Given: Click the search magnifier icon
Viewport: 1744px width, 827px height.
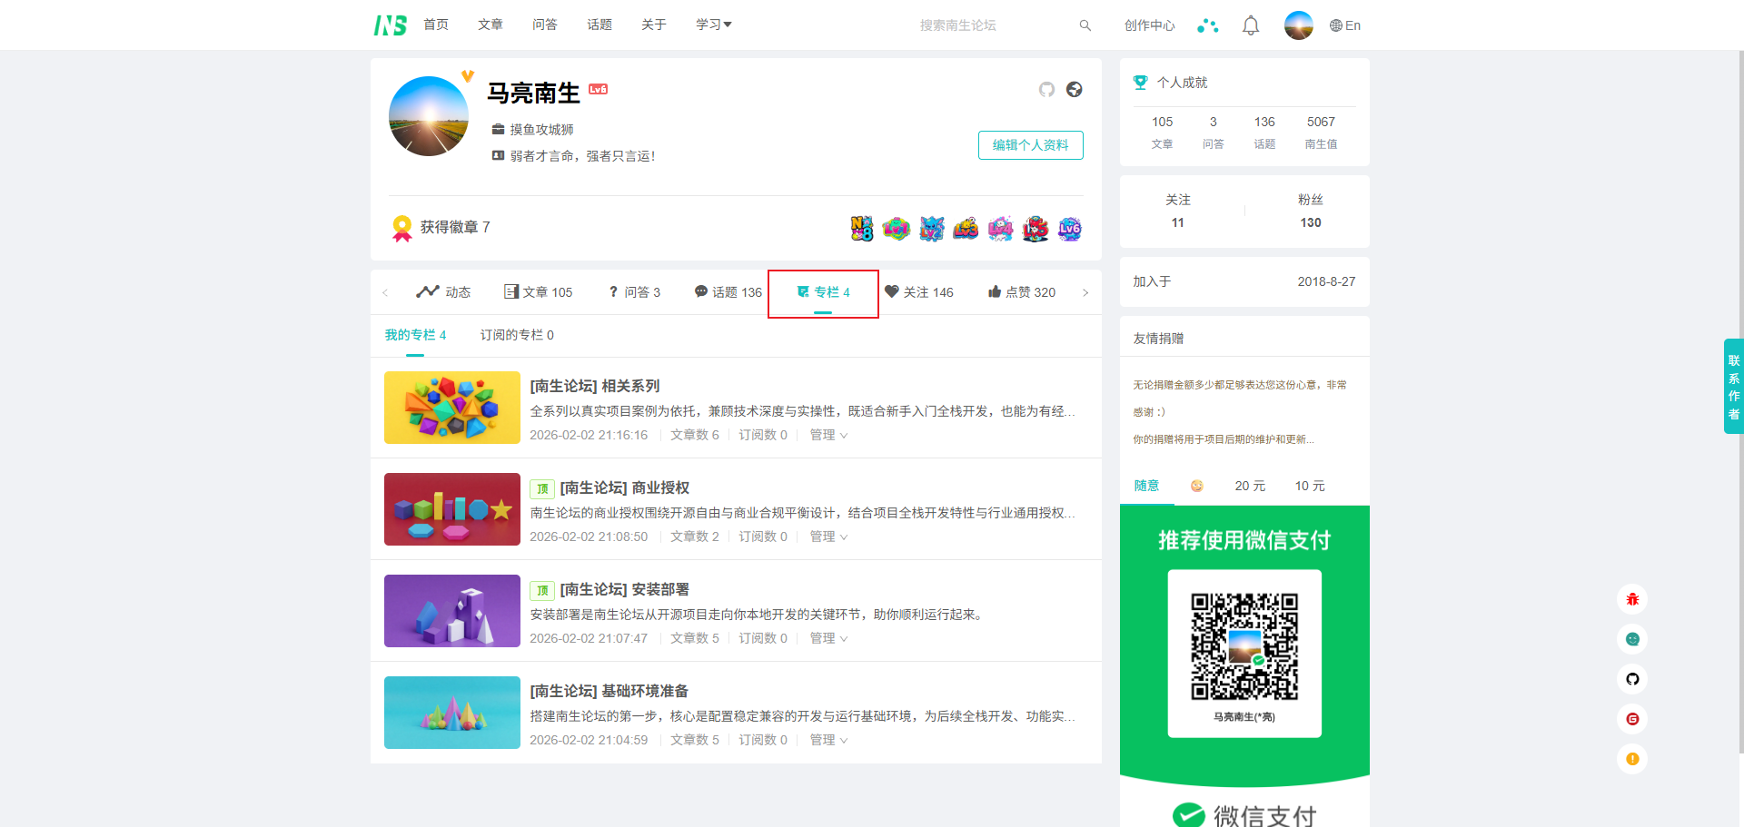Looking at the screenshot, I should (x=1085, y=25).
